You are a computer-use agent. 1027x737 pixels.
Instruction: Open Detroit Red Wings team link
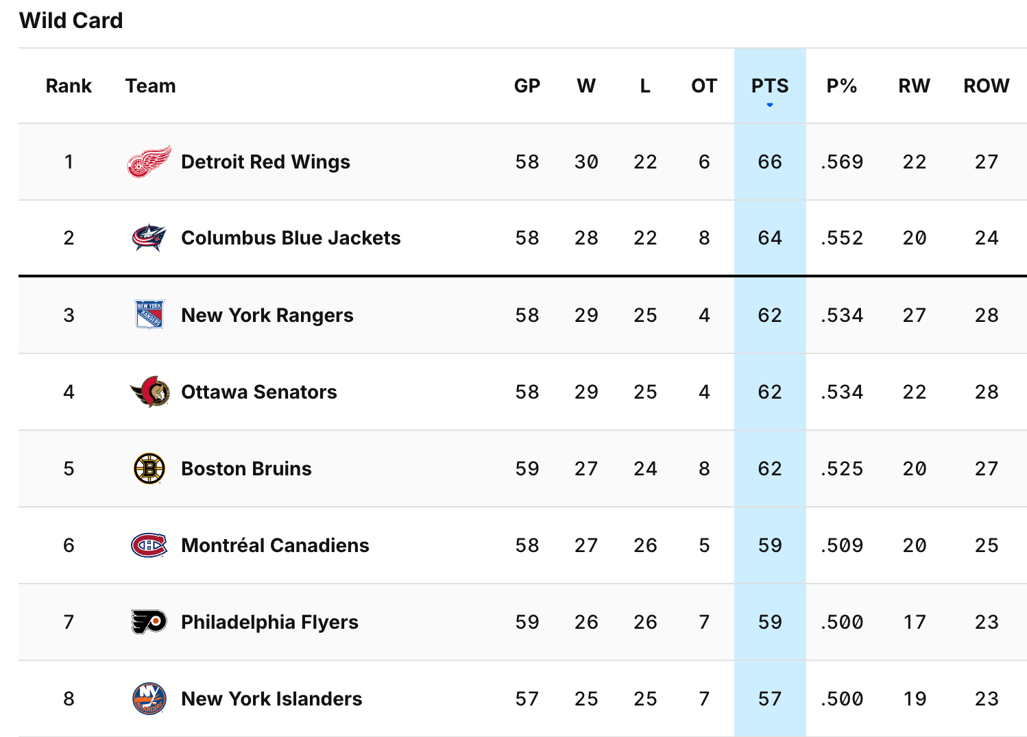(265, 162)
